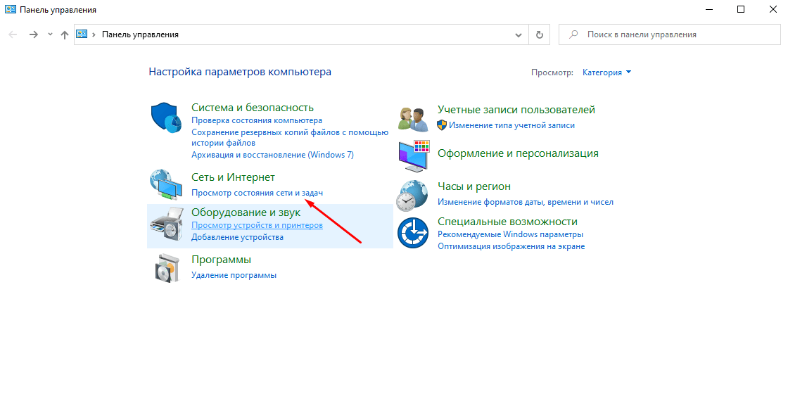The height and width of the screenshot is (413, 788).
Task: Go up one level with up arrow
Action: [x=65, y=34]
